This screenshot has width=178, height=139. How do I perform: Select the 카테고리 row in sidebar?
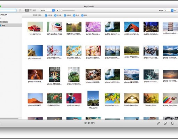point(11,15)
